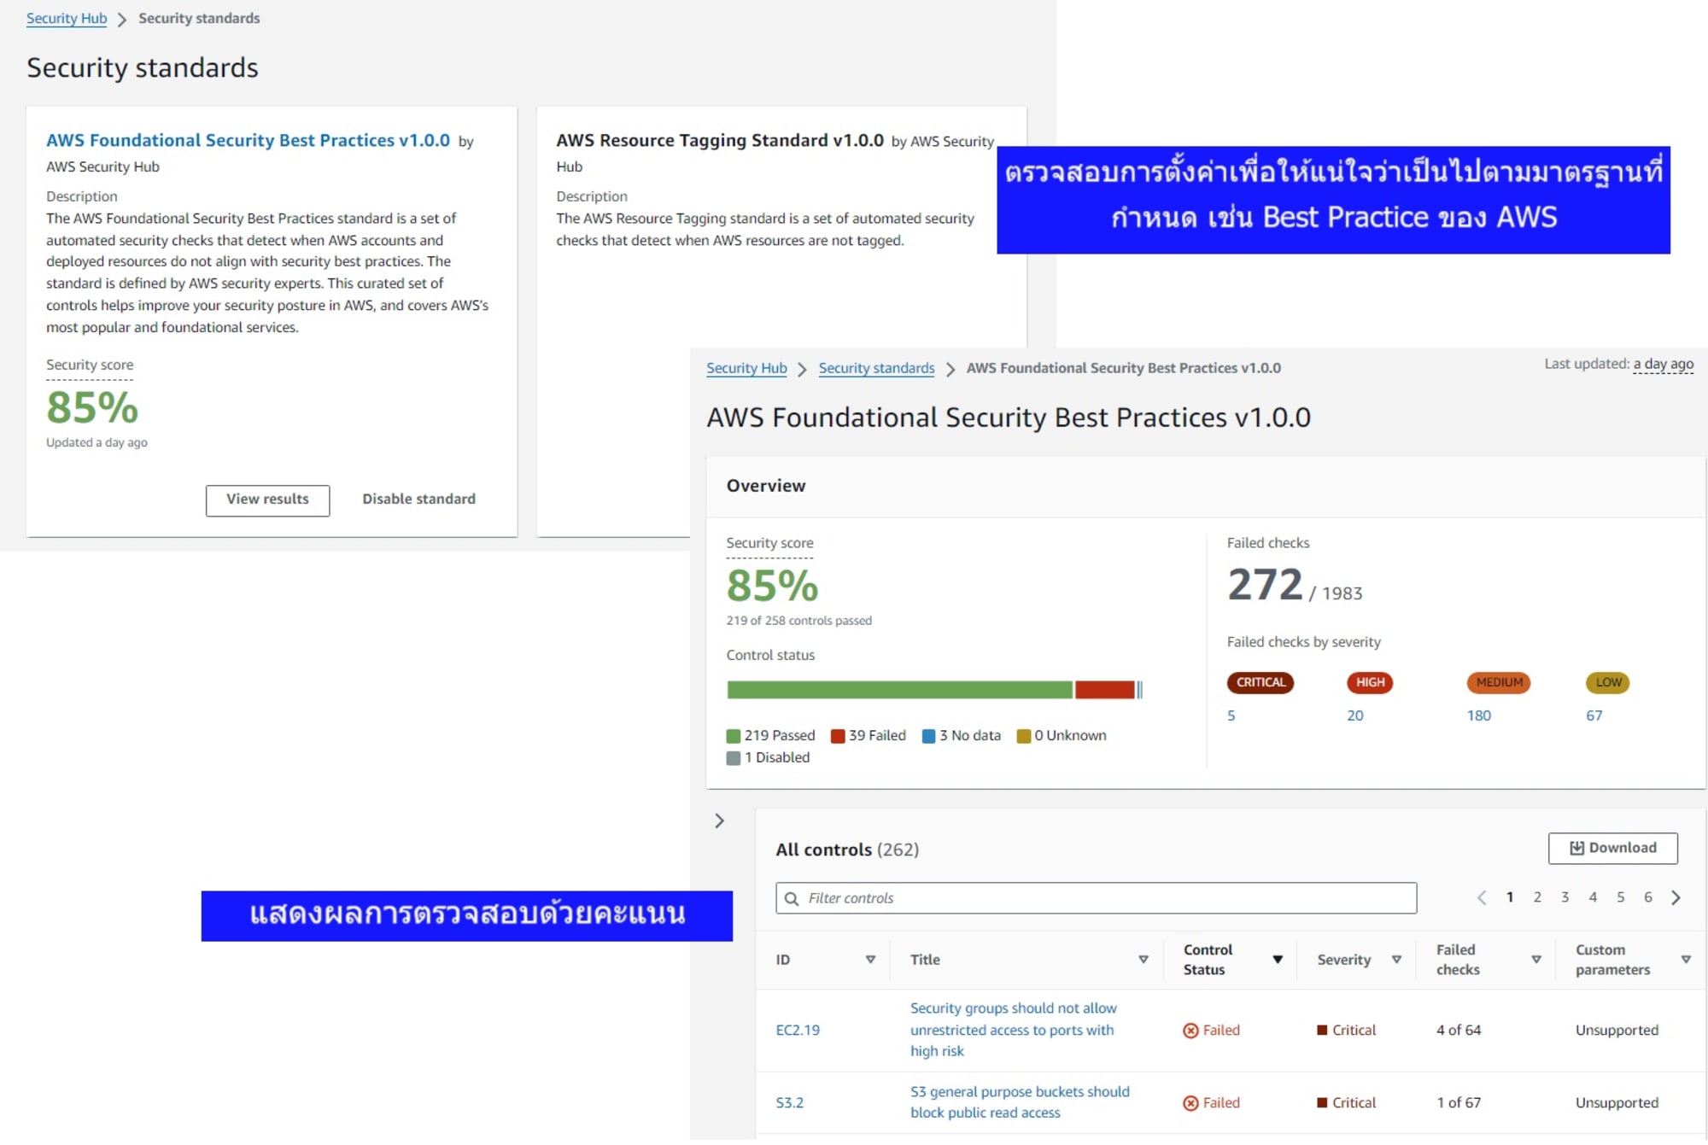
Task: Click the magnifier icon in Filter controls
Action: point(792,898)
